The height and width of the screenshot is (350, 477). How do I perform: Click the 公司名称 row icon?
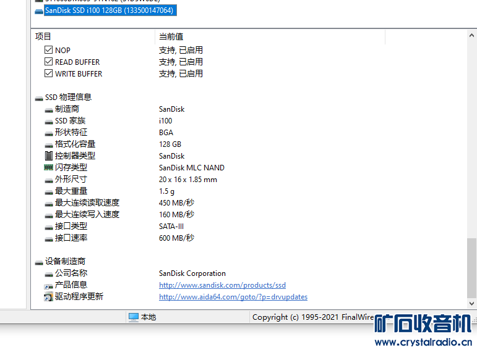(x=49, y=275)
